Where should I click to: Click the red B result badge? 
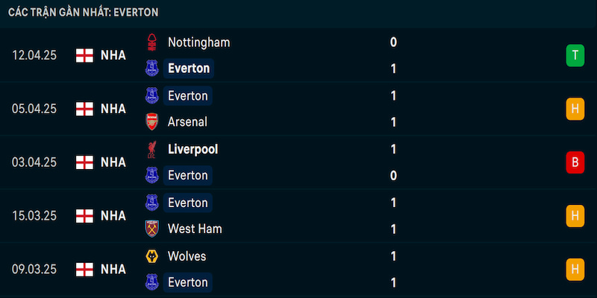(x=575, y=162)
